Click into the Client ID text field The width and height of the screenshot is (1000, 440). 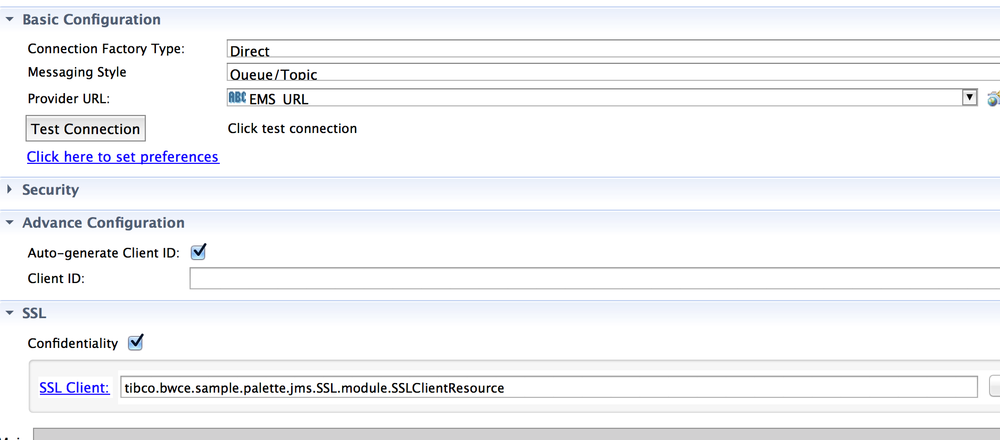[594, 278]
